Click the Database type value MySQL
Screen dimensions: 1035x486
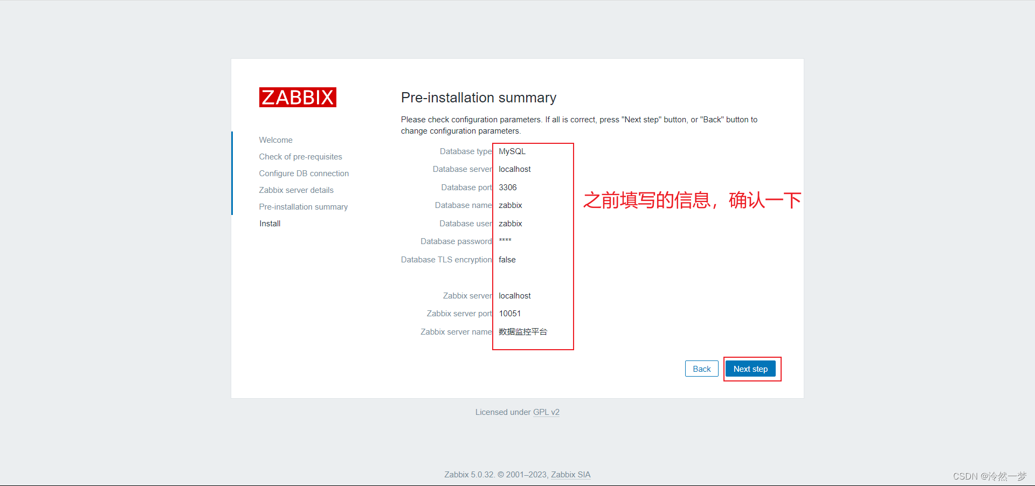[x=512, y=151]
